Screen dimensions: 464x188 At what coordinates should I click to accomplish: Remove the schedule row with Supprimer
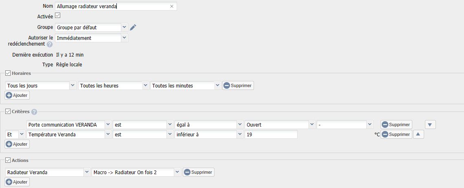[x=238, y=85]
